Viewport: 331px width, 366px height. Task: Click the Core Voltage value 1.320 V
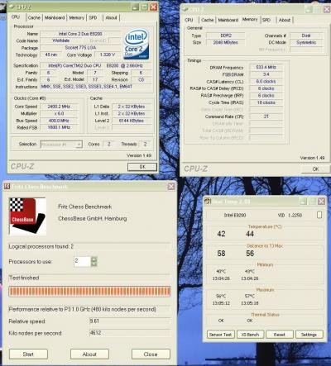[x=108, y=55]
